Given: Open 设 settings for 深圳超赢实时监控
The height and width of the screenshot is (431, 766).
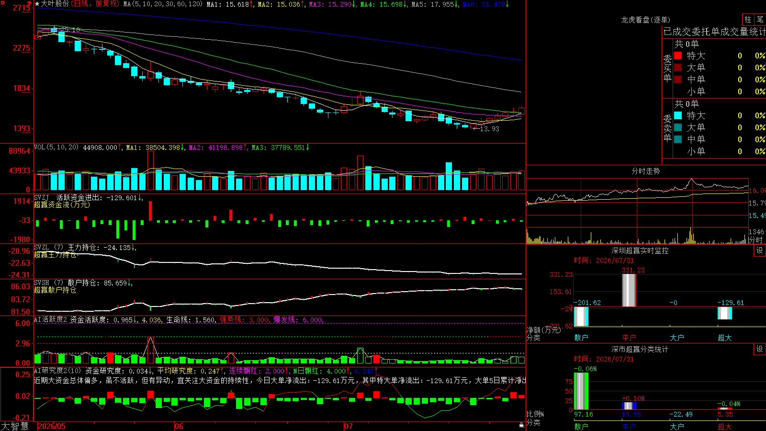Looking at the screenshot, I should point(760,250).
